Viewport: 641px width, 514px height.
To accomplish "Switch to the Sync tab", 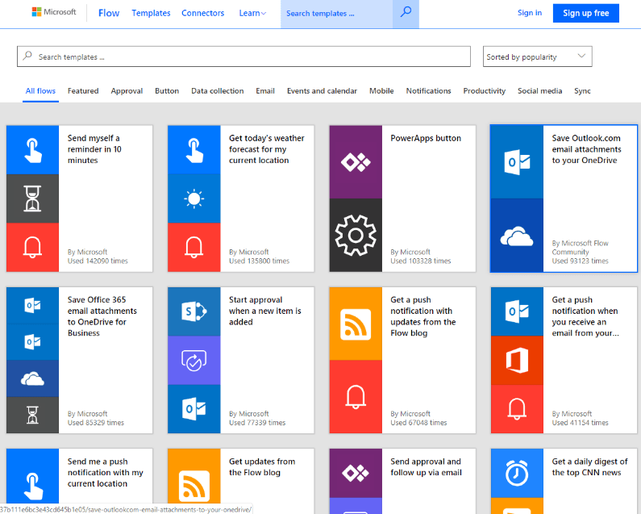I will [x=582, y=91].
